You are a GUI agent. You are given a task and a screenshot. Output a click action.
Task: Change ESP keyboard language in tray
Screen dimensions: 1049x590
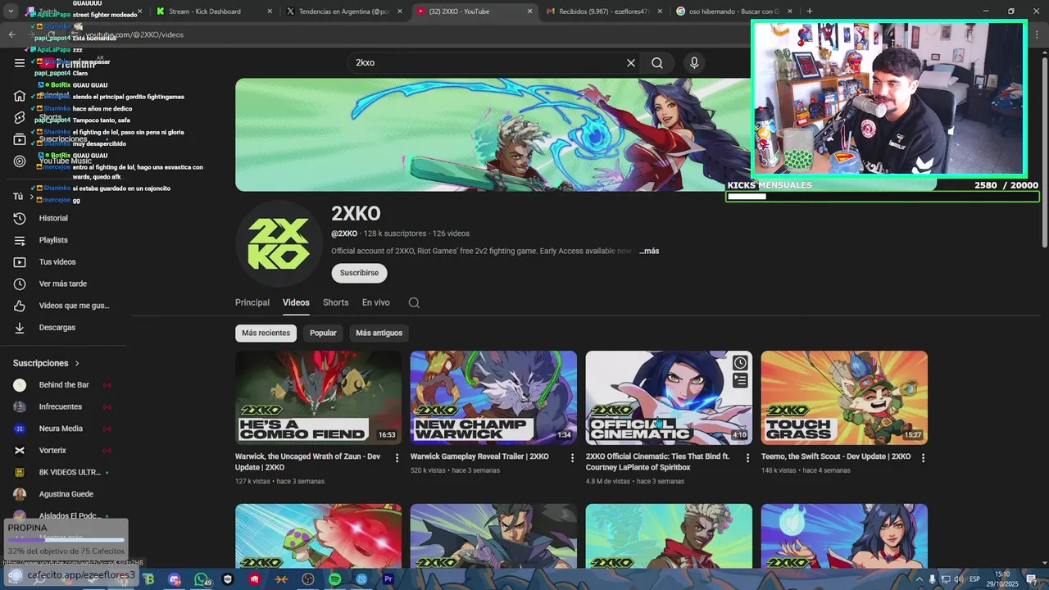[x=974, y=579]
